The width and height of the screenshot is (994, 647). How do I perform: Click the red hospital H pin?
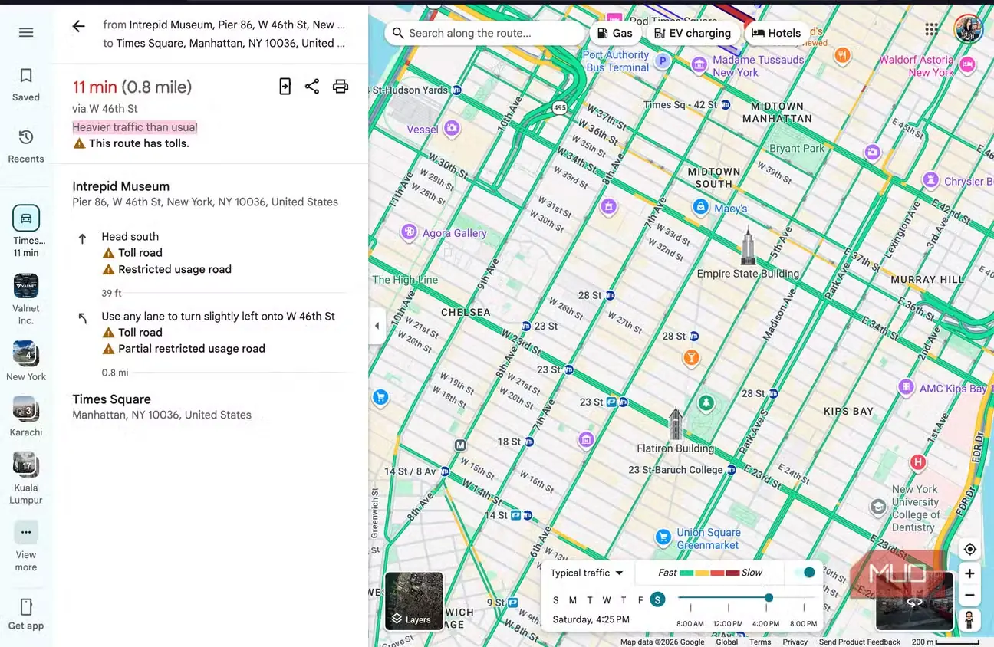click(917, 462)
